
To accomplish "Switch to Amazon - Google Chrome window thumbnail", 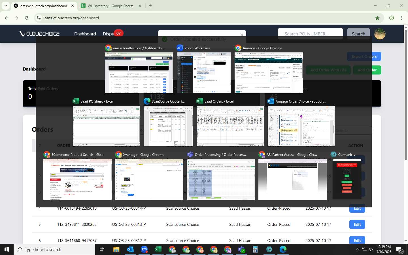I will click(x=269, y=73).
